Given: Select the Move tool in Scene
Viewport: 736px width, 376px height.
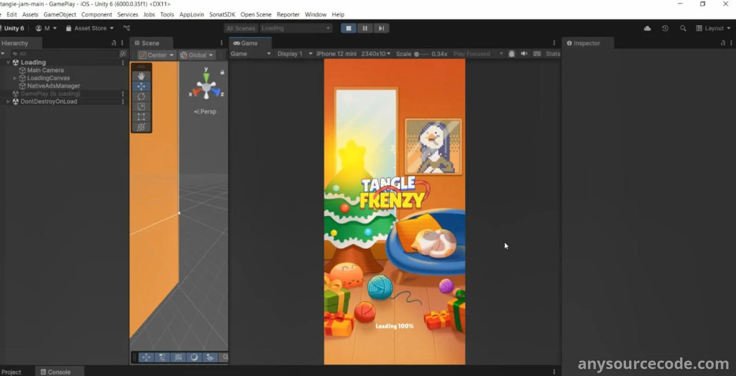Looking at the screenshot, I should (x=141, y=86).
